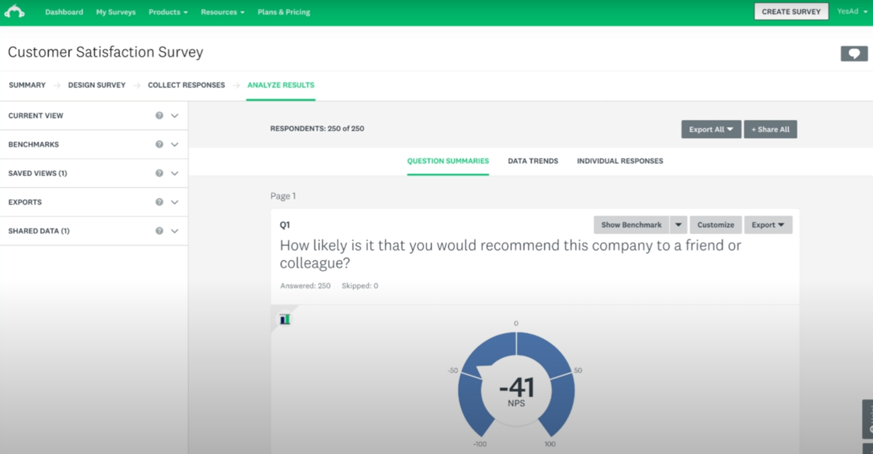
Task: Open Plans & Pricing page
Action: coord(284,12)
